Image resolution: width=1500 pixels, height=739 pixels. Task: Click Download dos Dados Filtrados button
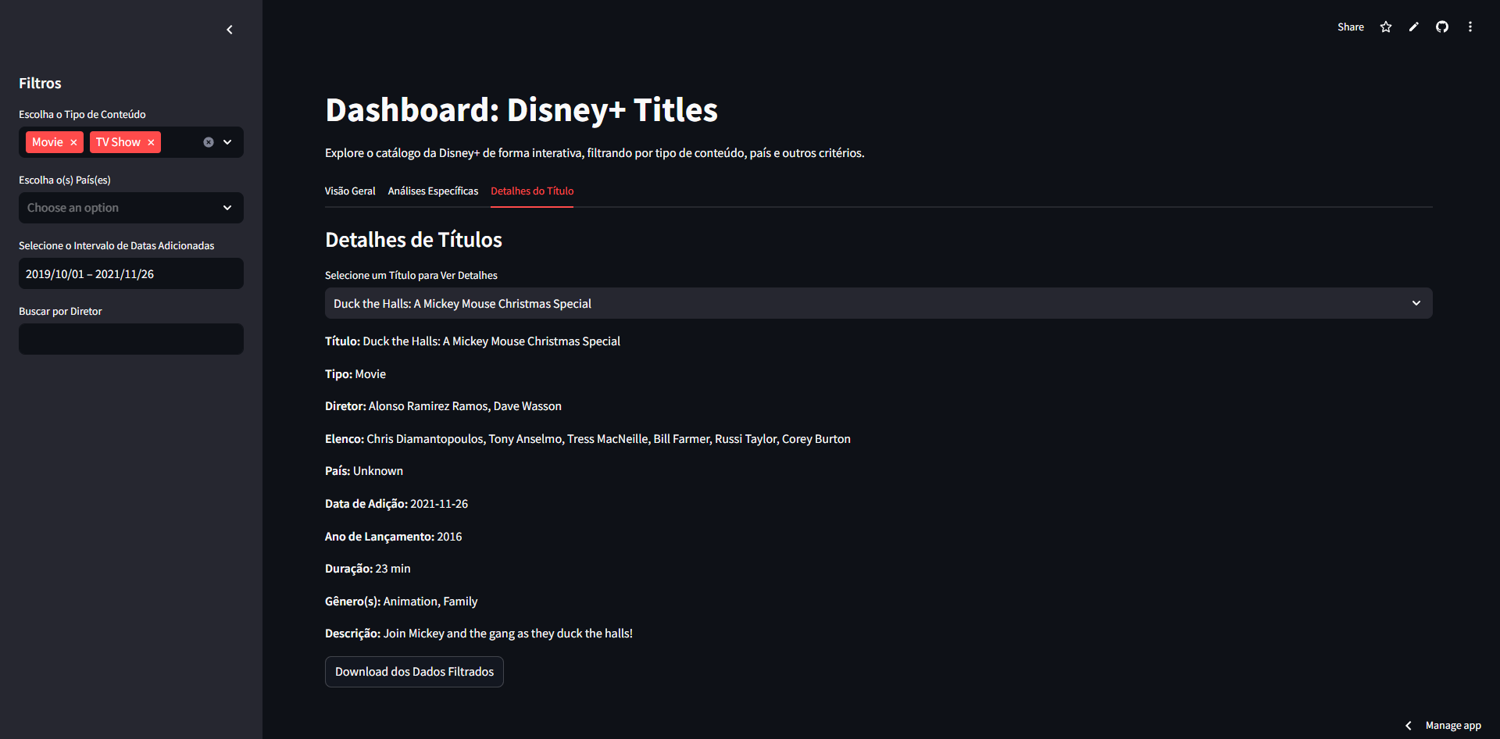(x=414, y=672)
